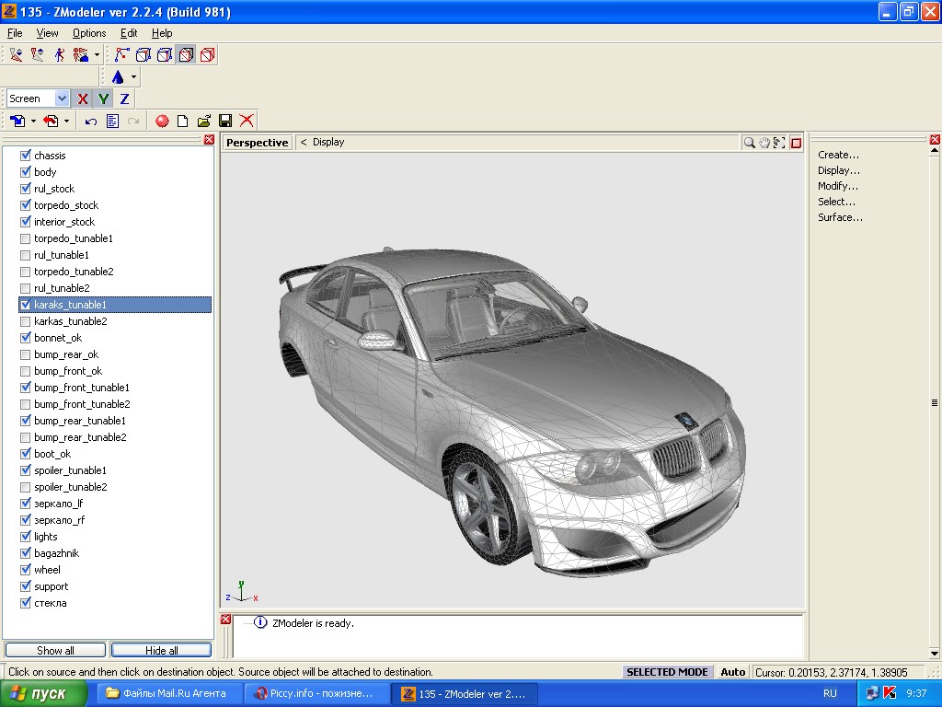
Task: Select the Edges level cube icon
Action: click(143, 54)
